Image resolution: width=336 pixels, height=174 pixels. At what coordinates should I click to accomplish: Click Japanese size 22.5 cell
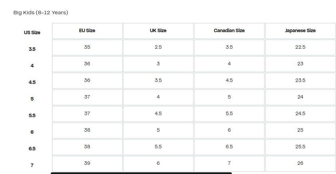[300, 47]
